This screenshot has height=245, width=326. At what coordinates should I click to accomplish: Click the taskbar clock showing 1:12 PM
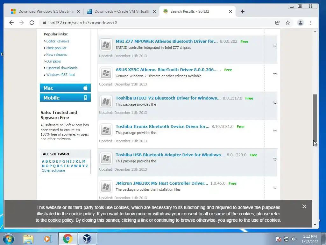click(310, 239)
